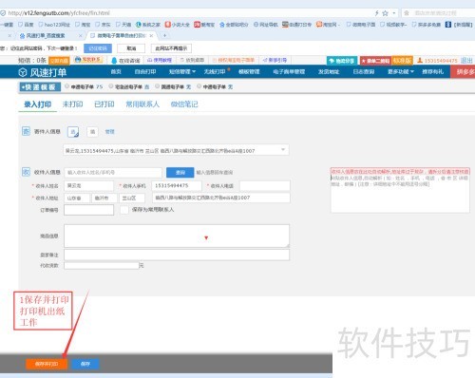Switch to the 风速打单_百度搜索 browser tab
The image size is (475, 378).
click(x=46, y=36)
